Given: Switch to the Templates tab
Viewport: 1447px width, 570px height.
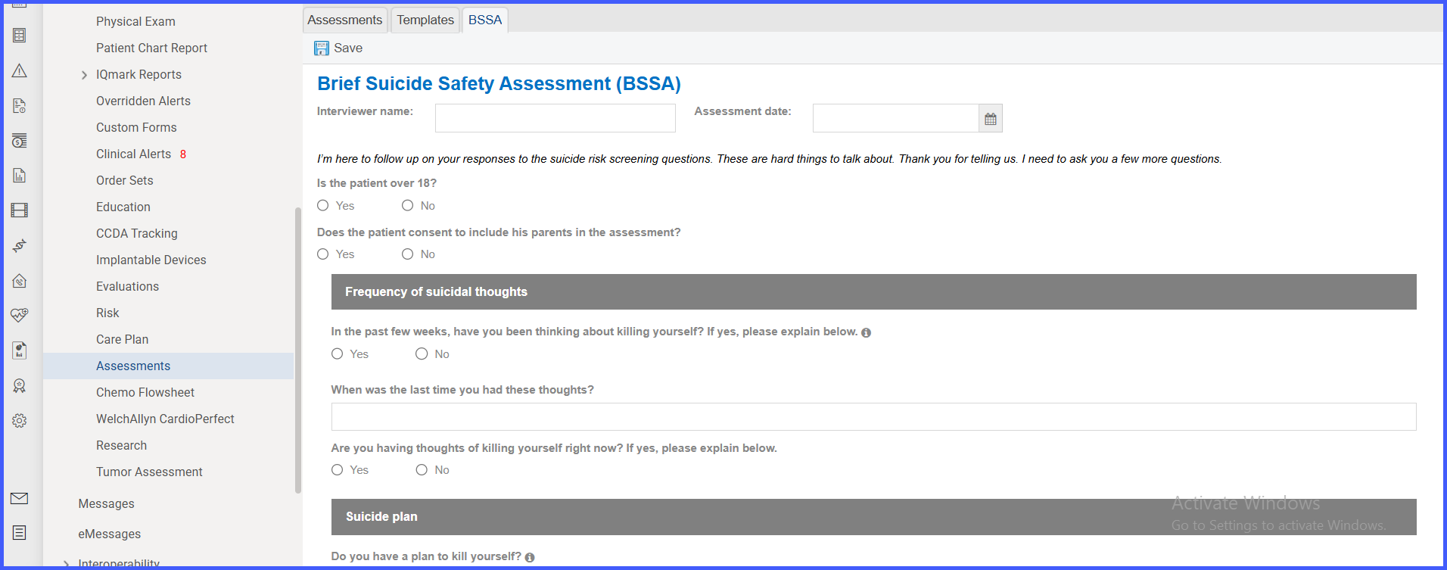Looking at the screenshot, I should coord(425,20).
